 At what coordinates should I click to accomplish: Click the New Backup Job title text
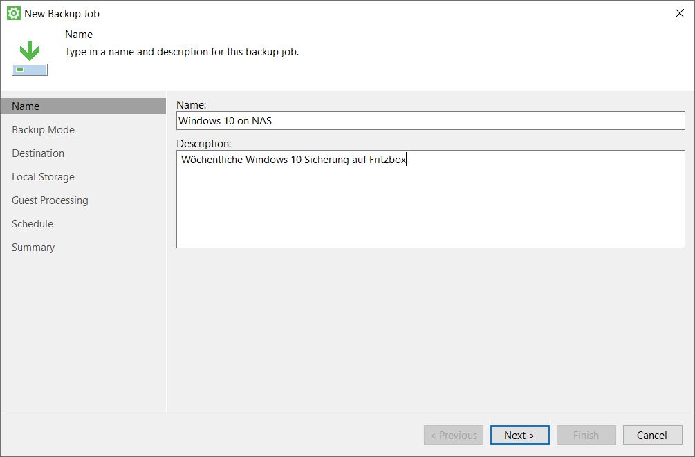pyautogui.click(x=62, y=13)
